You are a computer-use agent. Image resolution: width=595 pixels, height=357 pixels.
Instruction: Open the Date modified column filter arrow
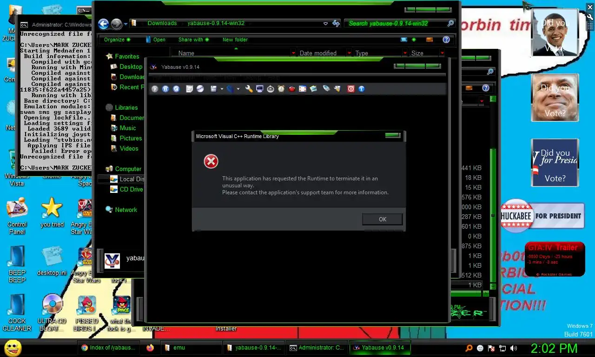click(x=349, y=53)
